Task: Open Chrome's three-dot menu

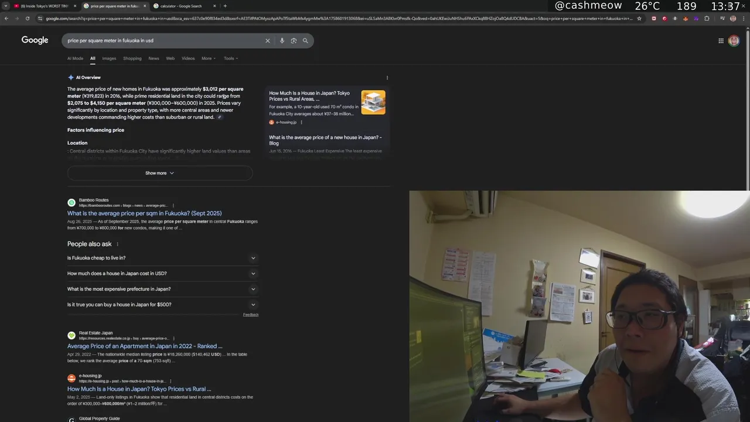Action: pos(743,18)
